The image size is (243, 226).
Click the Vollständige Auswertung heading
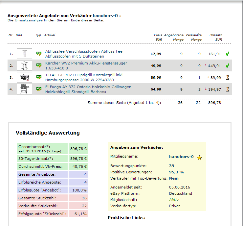coord(48,133)
